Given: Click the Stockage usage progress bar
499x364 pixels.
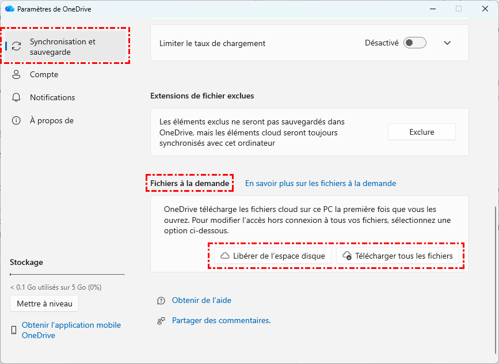Looking at the screenshot, I should (x=67, y=274).
